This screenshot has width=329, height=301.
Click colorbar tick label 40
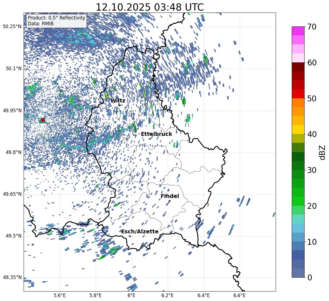click(312, 134)
